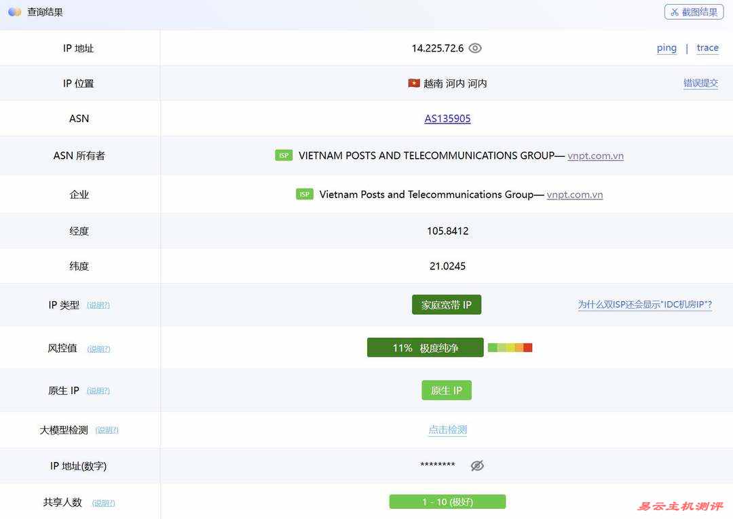
Task: Click the 家庭宽带 IP badge
Action: [x=447, y=305]
